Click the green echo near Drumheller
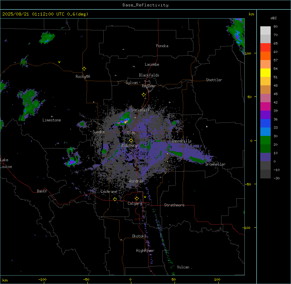This screenshot has height=284, width=291. pyautogui.click(x=197, y=160)
